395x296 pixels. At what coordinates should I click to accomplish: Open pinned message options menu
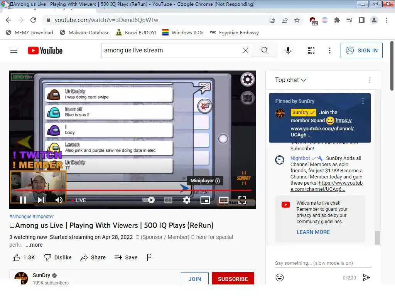(363, 101)
